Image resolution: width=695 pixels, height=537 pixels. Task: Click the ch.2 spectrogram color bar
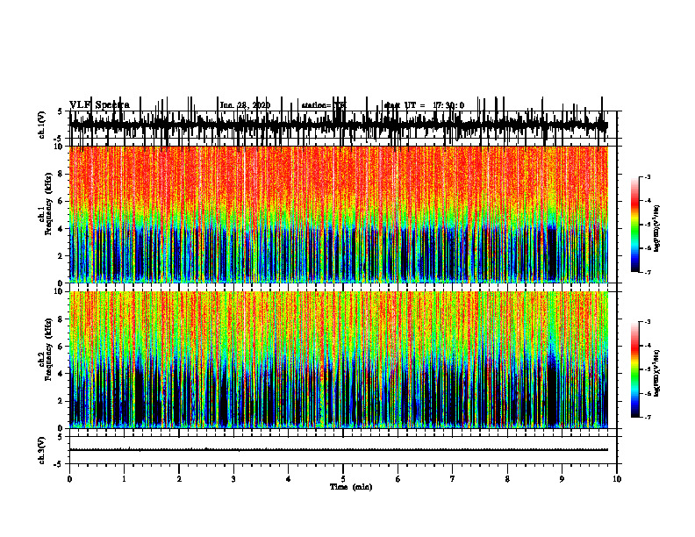tap(634, 369)
